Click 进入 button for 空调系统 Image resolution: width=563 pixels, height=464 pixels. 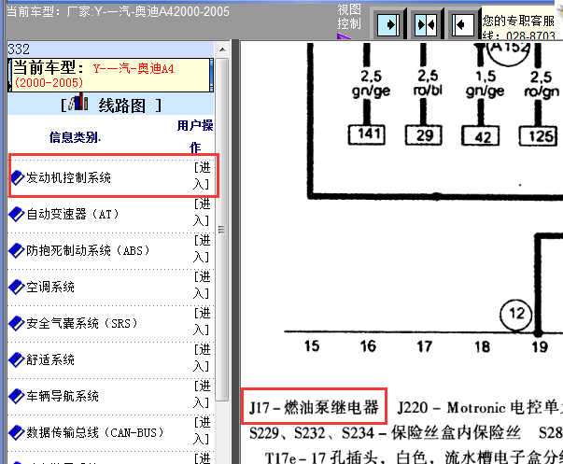[203, 286]
